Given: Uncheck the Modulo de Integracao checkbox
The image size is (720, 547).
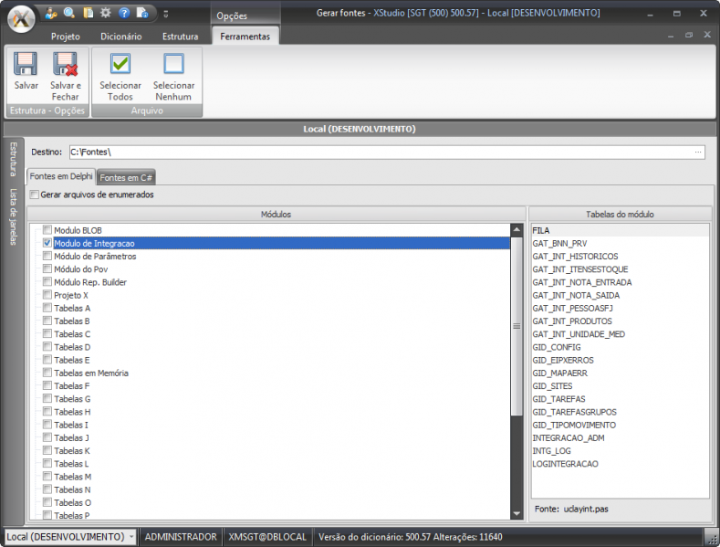Looking at the screenshot, I should click(47, 244).
